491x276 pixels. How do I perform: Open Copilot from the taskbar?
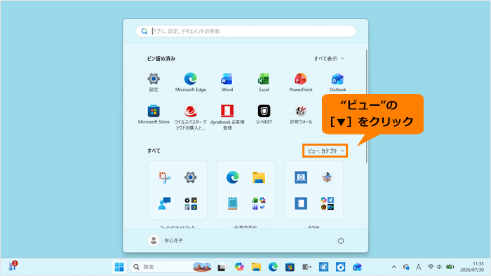tap(239, 267)
